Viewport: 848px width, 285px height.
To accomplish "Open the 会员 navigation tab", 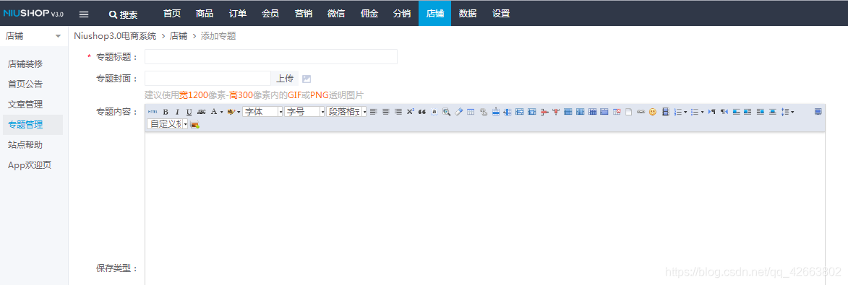I will (270, 14).
